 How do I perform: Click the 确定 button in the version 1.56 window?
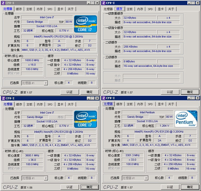[x=89, y=187]
